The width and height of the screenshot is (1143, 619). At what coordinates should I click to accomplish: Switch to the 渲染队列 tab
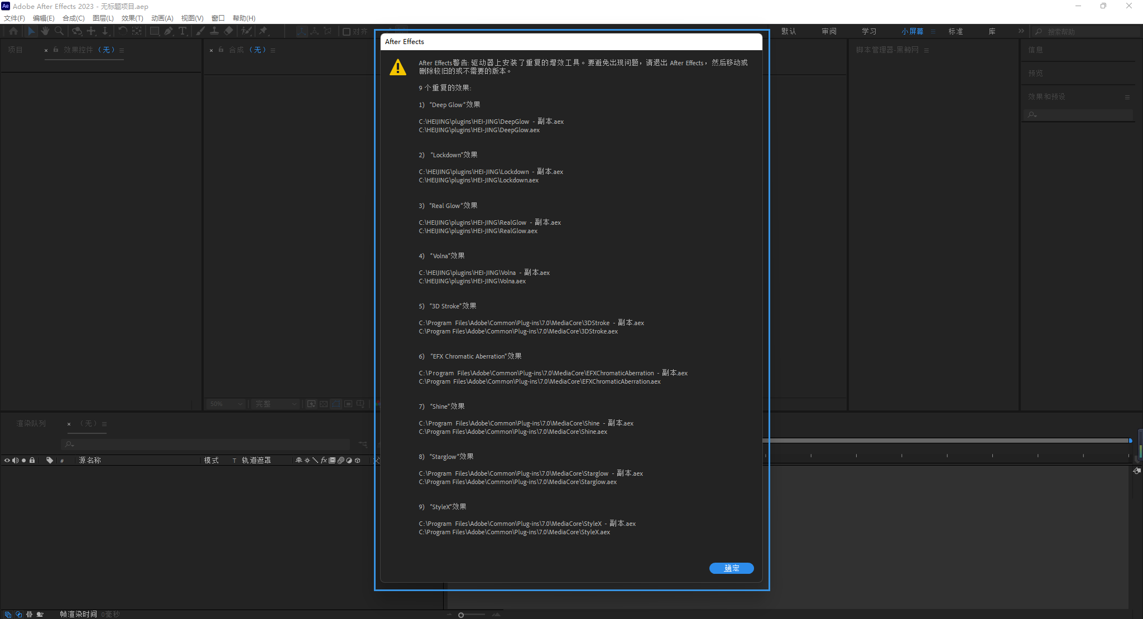tap(31, 423)
